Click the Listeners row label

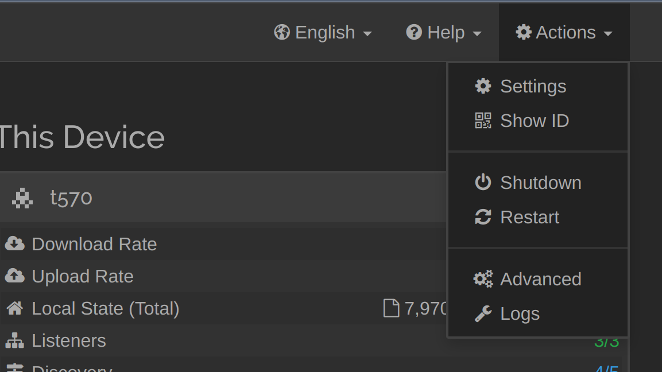69,340
